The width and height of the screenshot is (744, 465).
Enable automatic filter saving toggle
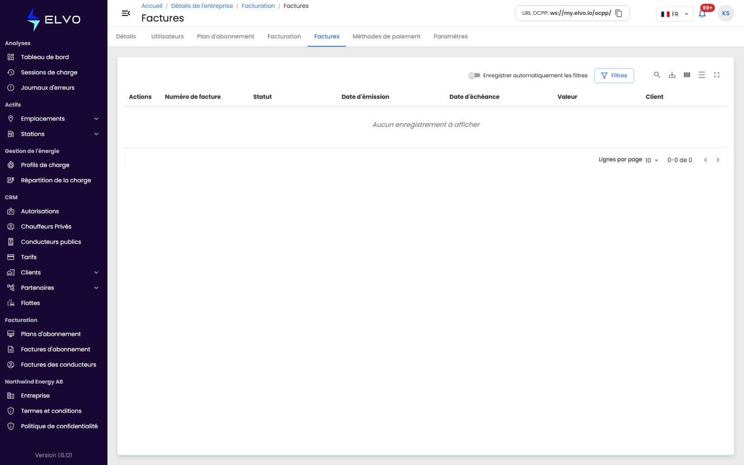[x=474, y=75]
